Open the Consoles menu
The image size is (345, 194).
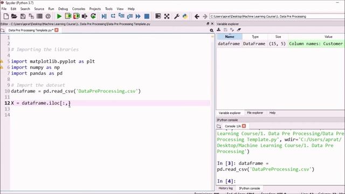(x=79, y=9)
